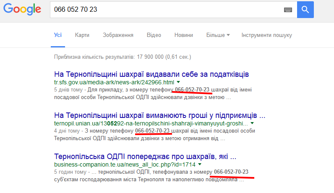
Task: Switch to the Новини tab
Action: pos(184,35)
